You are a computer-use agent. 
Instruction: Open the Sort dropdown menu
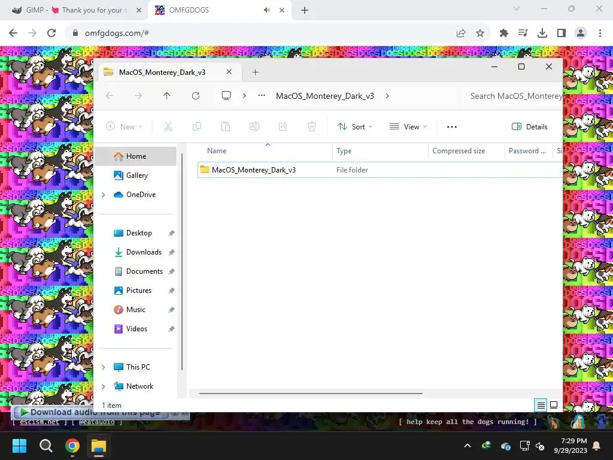click(x=356, y=127)
